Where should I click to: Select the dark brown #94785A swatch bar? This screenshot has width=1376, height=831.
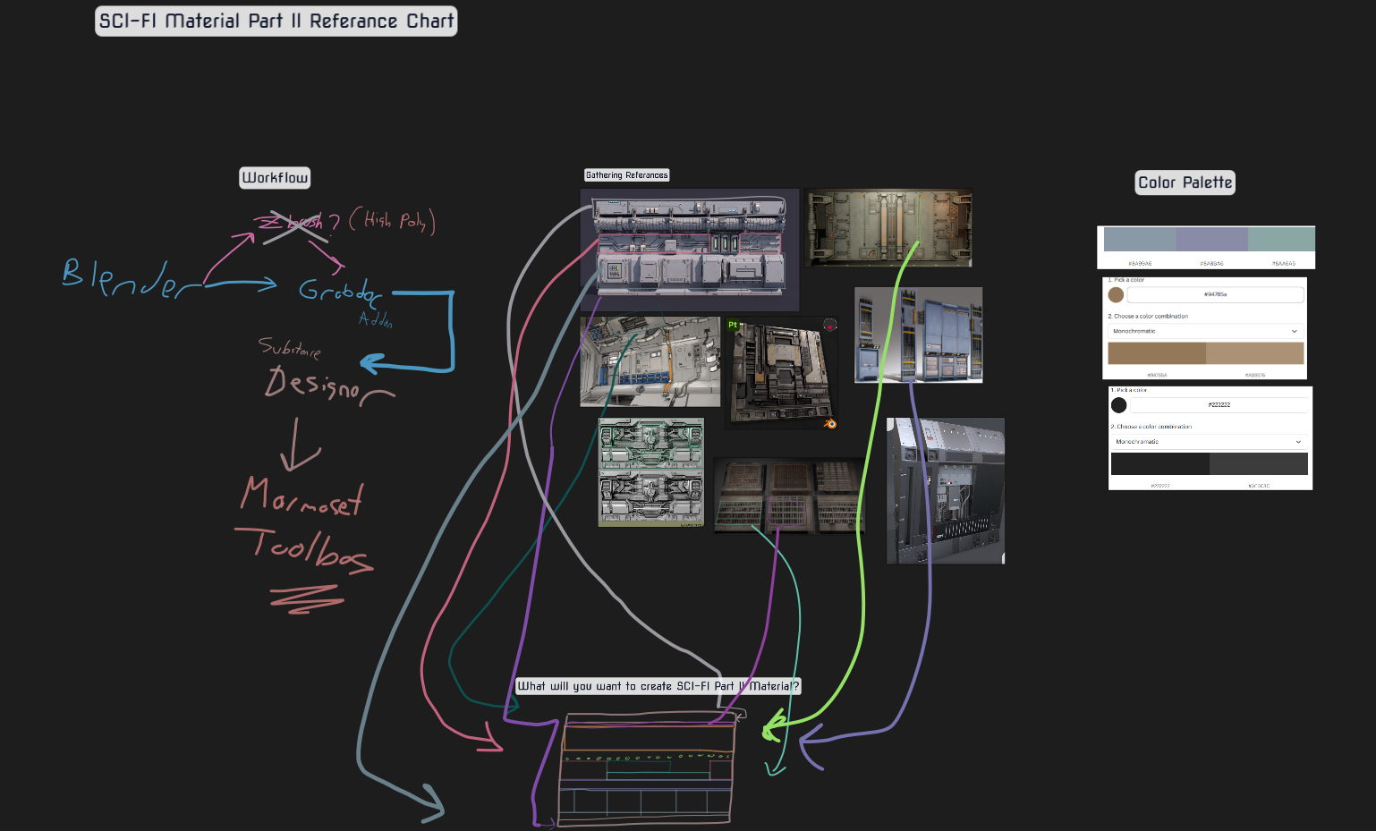1157,353
